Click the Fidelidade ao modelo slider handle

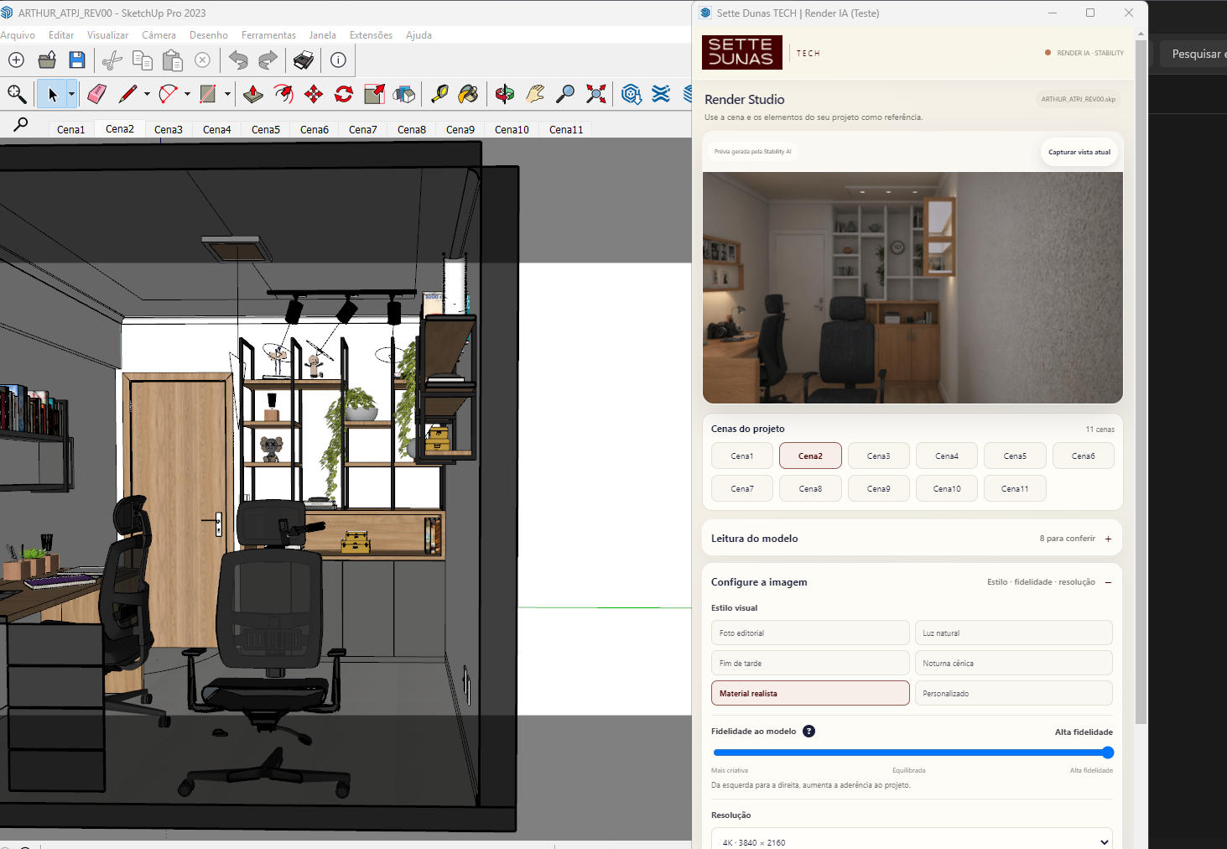1108,753
